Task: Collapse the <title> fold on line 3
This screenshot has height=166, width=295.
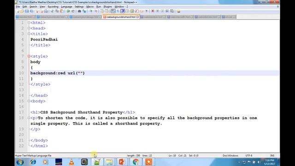Action: tap(29, 34)
